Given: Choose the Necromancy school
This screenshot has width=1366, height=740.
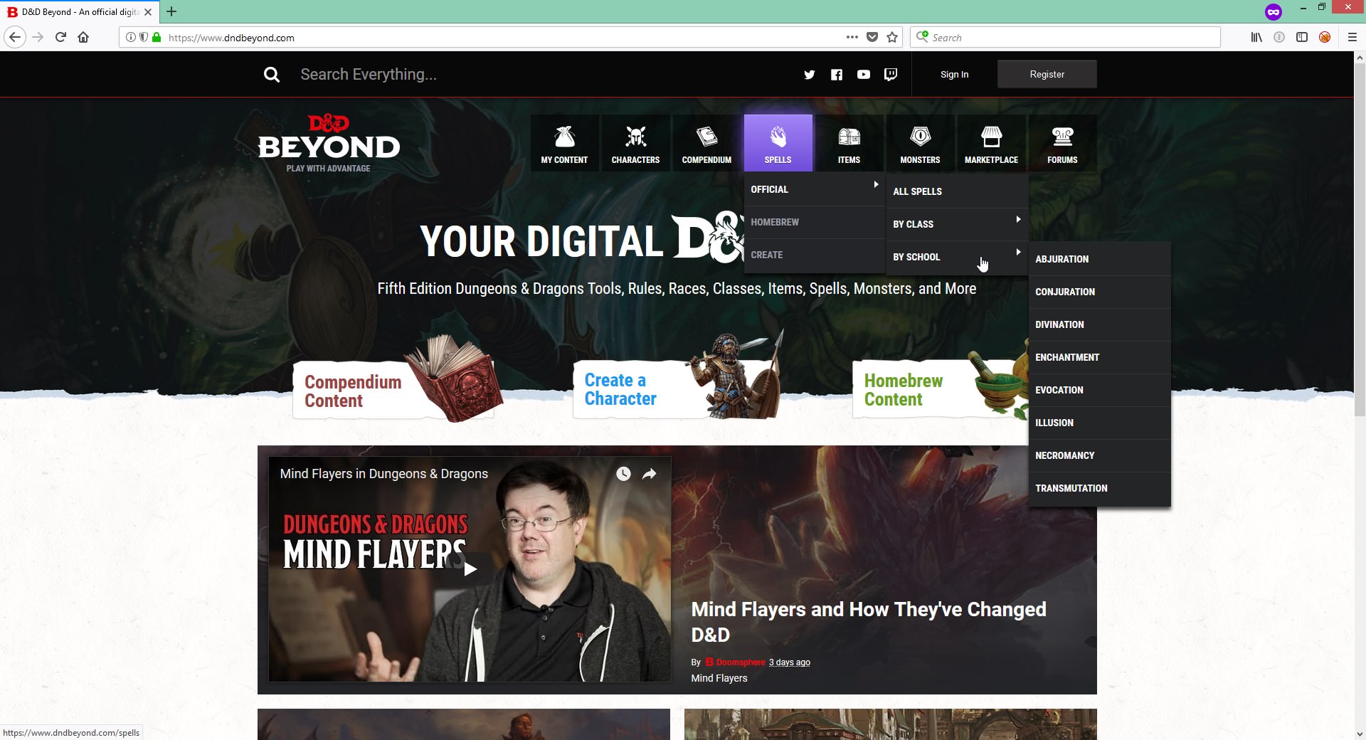Looking at the screenshot, I should [x=1099, y=455].
